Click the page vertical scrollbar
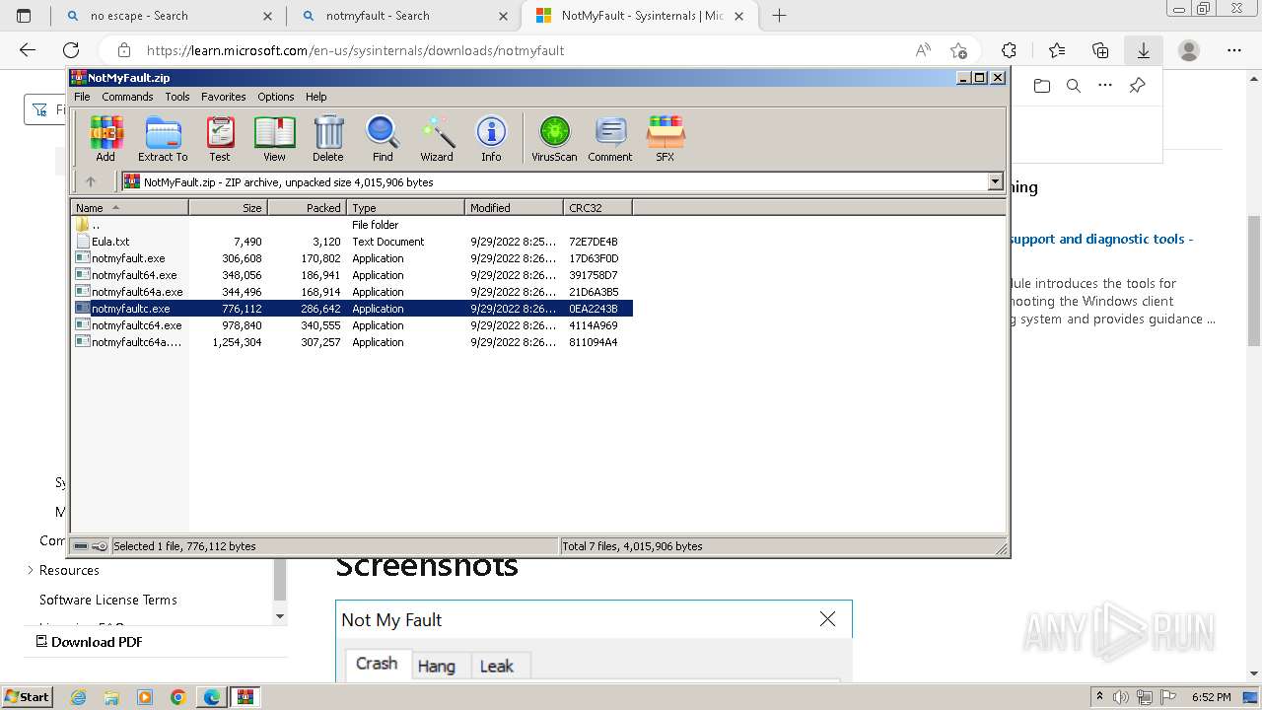 pyautogui.click(x=1254, y=281)
